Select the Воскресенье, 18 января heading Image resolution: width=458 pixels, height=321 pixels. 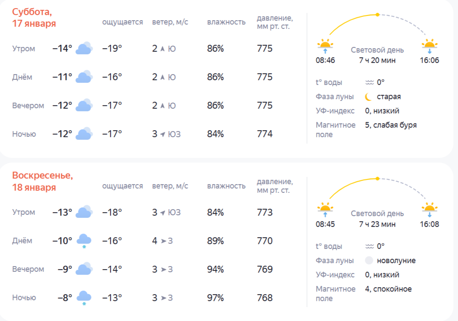click(x=42, y=182)
